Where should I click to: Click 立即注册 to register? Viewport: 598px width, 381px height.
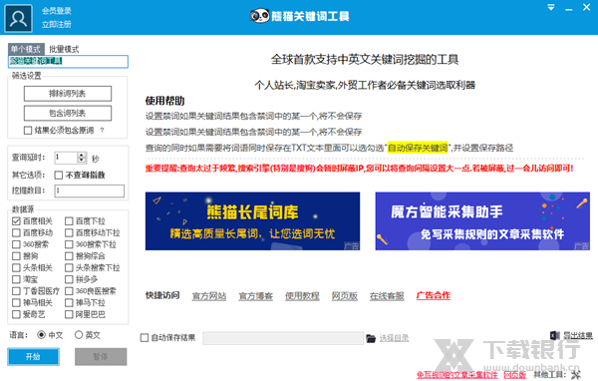click(x=57, y=24)
